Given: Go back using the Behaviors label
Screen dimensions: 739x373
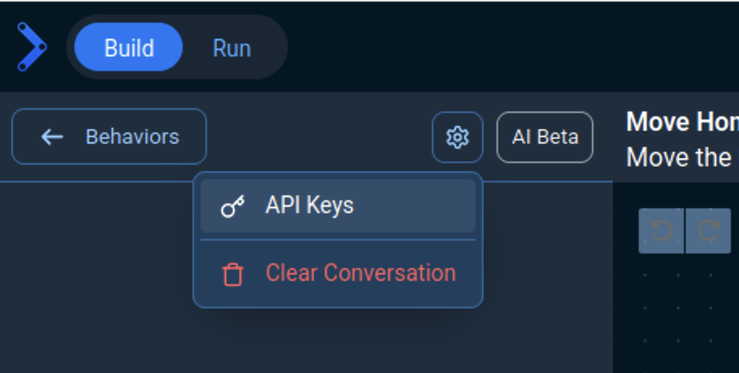Looking at the screenshot, I should [132, 136].
